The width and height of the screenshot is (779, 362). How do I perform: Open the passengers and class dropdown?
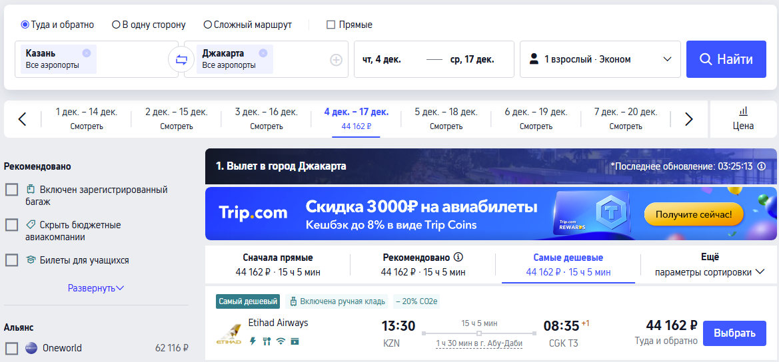600,59
